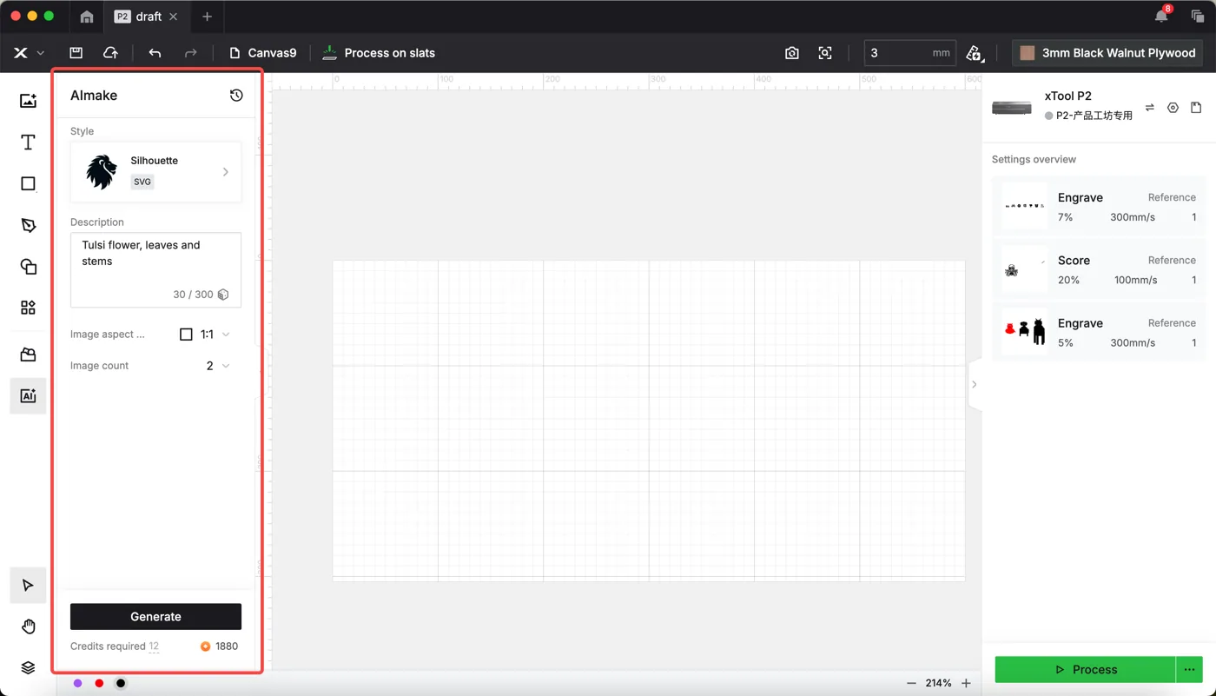This screenshot has height=696, width=1216.
Task: Collapse the right settings panel
Action: (x=975, y=384)
